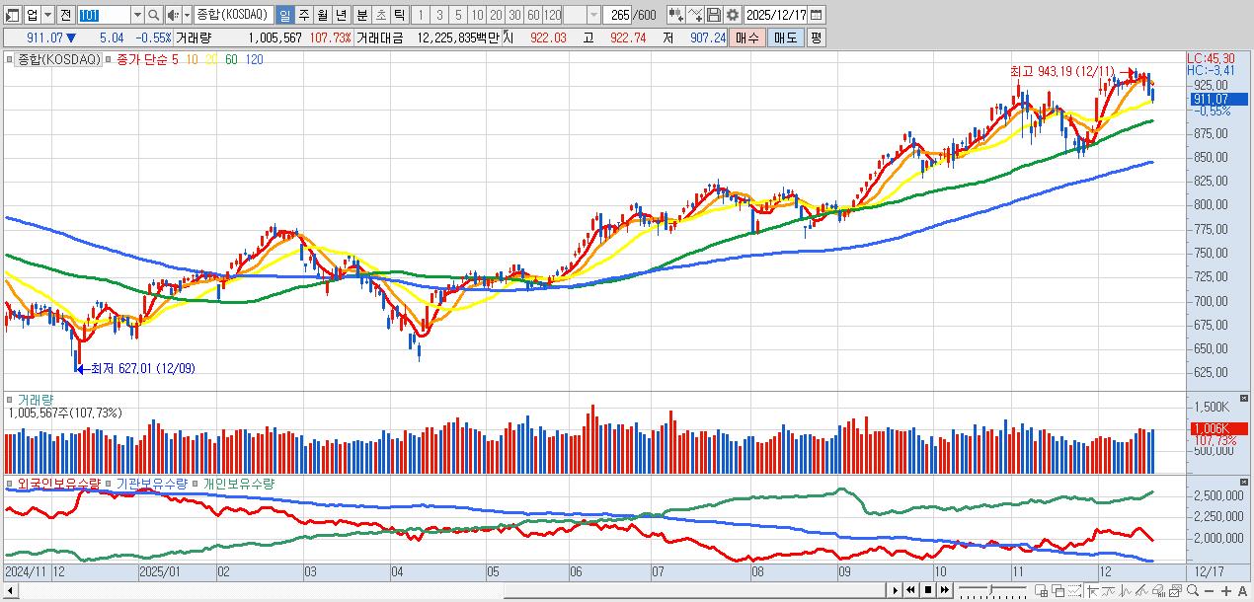Click the save floppy disk icon
Image resolution: width=1254 pixels, height=602 pixels.
(x=713, y=16)
